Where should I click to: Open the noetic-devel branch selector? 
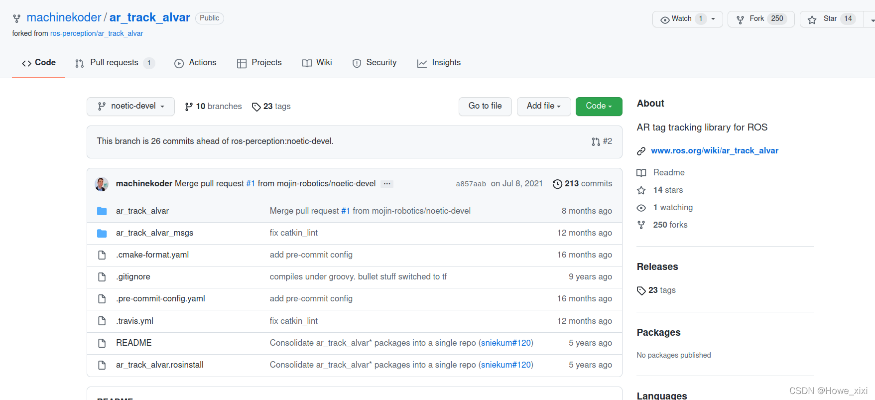pyautogui.click(x=130, y=107)
